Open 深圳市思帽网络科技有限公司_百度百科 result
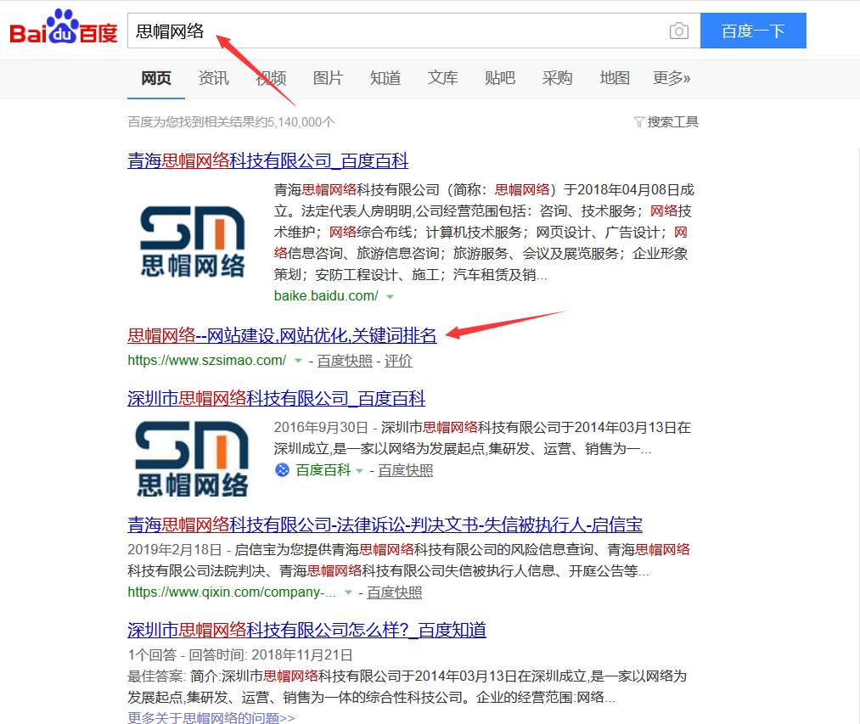 pos(277,398)
